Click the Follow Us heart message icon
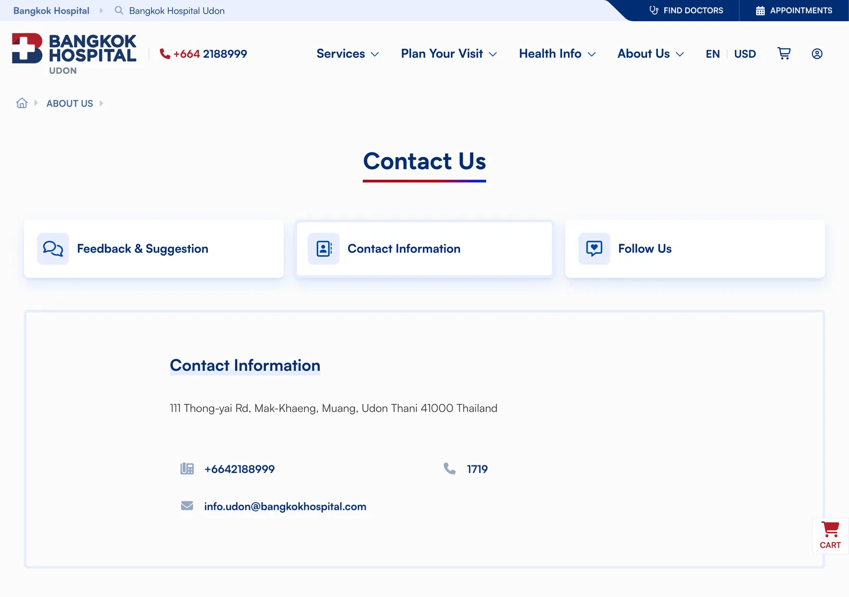Image resolution: width=849 pixels, height=597 pixels. pos(594,248)
